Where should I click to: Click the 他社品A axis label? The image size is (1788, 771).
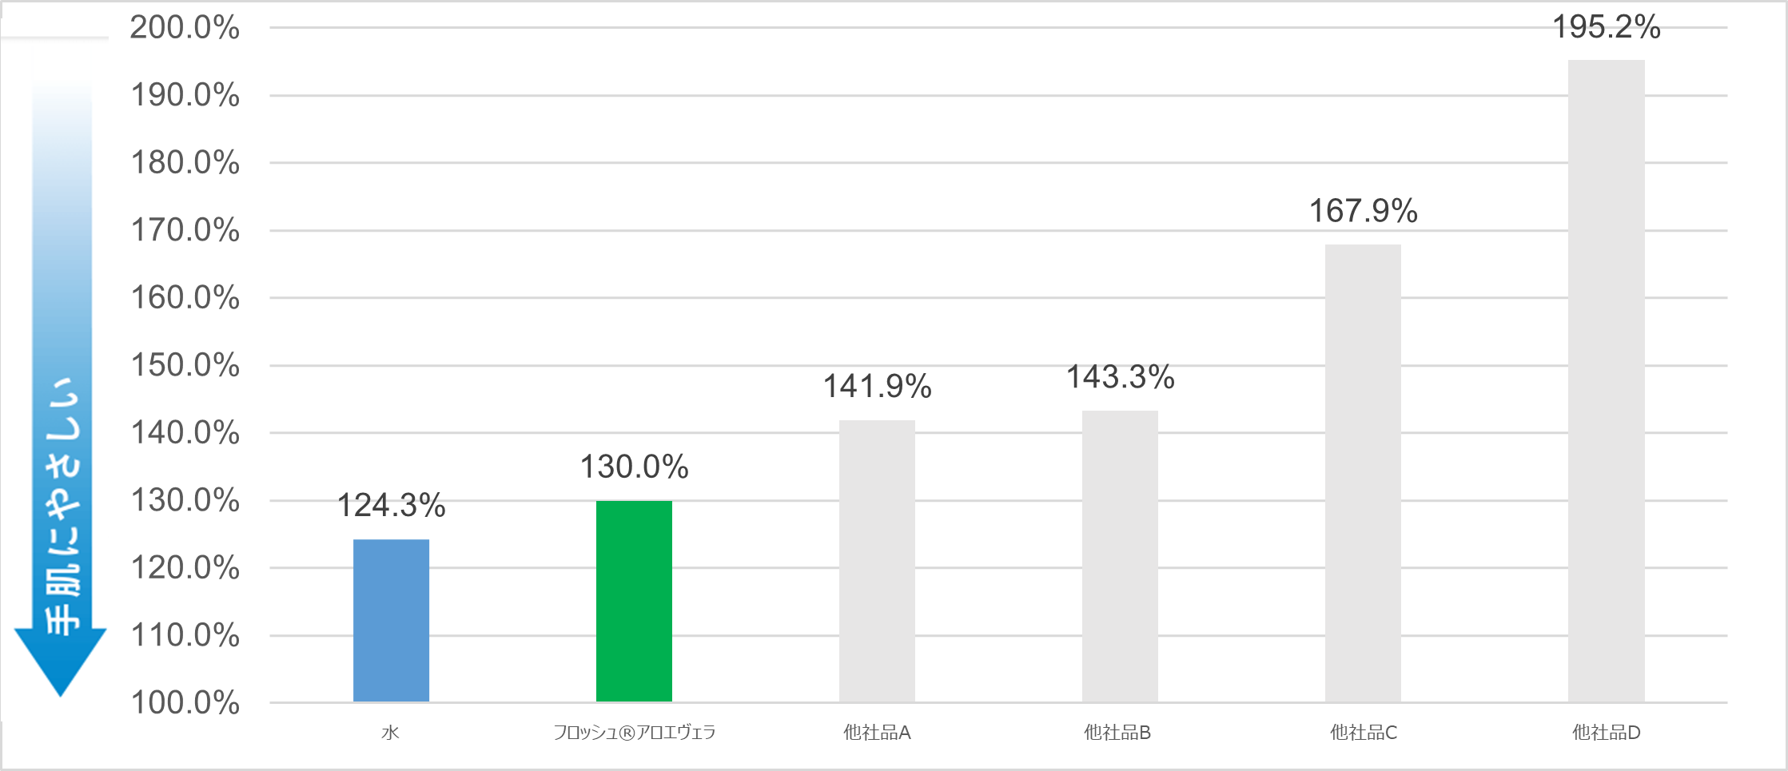[x=877, y=732]
